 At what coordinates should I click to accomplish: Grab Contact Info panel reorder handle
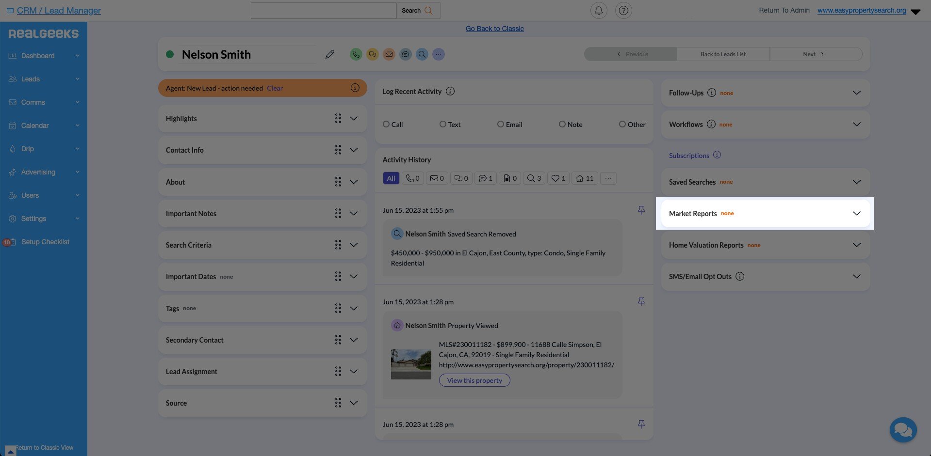[338, 150]
